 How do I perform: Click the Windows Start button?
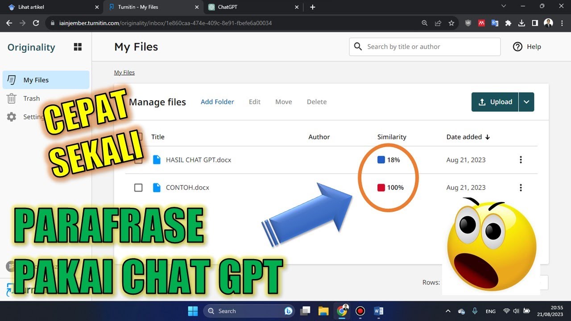pos(193,311)
